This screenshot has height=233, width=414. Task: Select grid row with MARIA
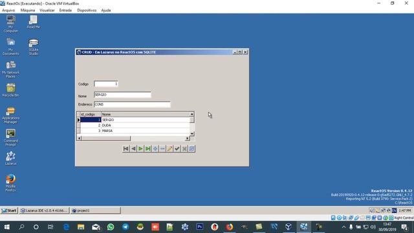click(135, 131)
